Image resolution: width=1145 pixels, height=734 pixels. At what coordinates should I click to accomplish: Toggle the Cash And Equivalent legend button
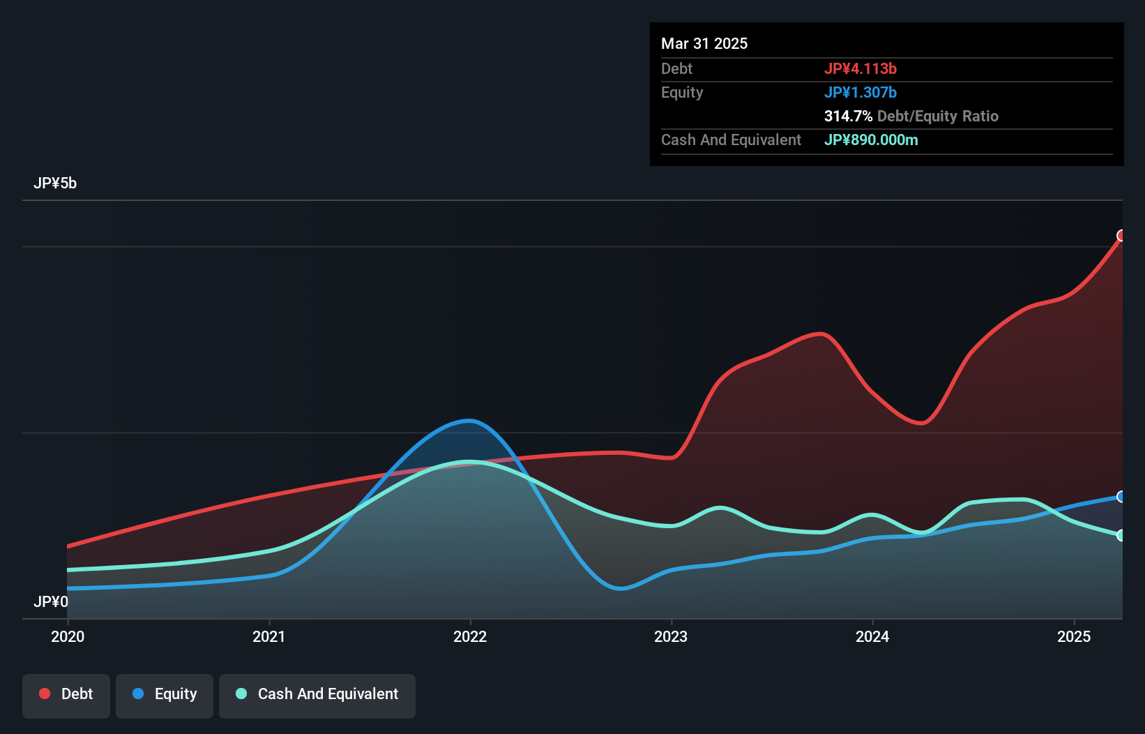pyautogui.click(x=317, y=696)
